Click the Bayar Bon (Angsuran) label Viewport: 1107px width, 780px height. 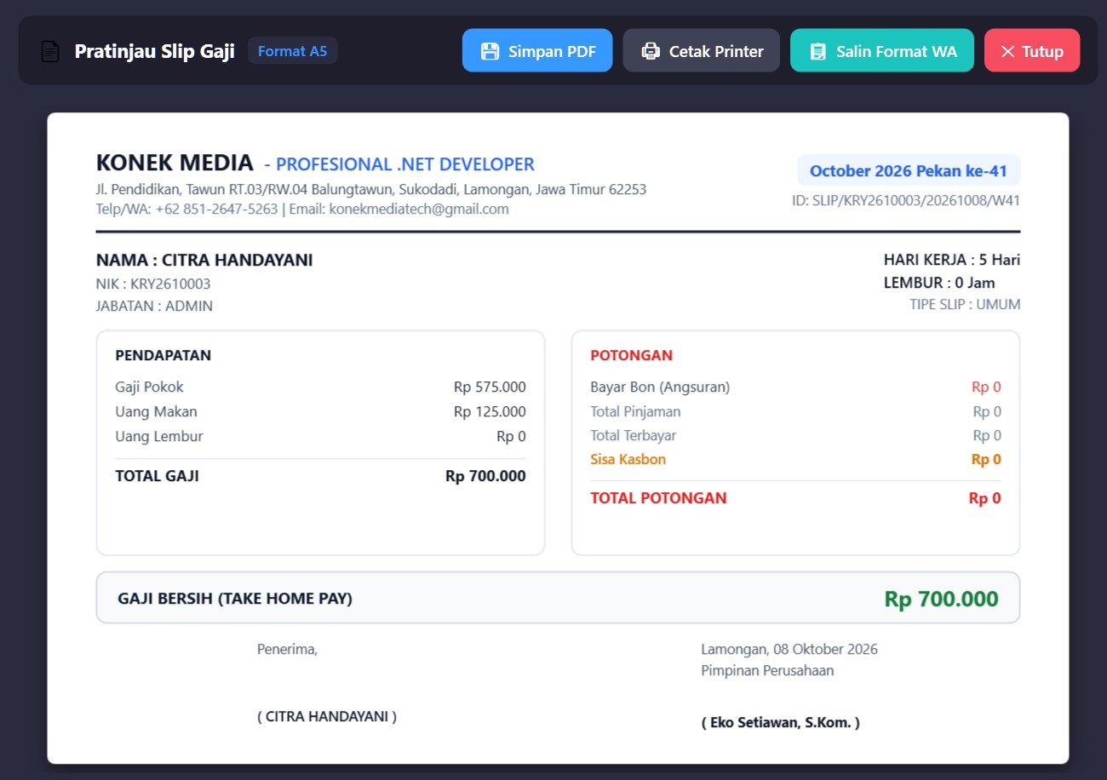660,387
